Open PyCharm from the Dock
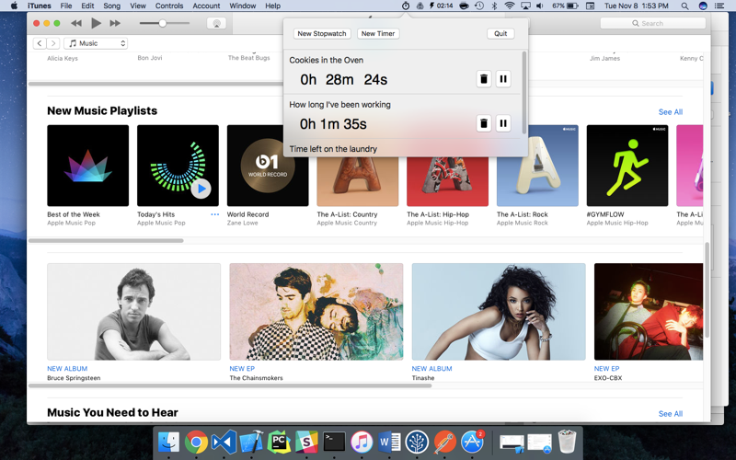Image resolution: width=736 pixels, height=460 pixels. point(279,442)
